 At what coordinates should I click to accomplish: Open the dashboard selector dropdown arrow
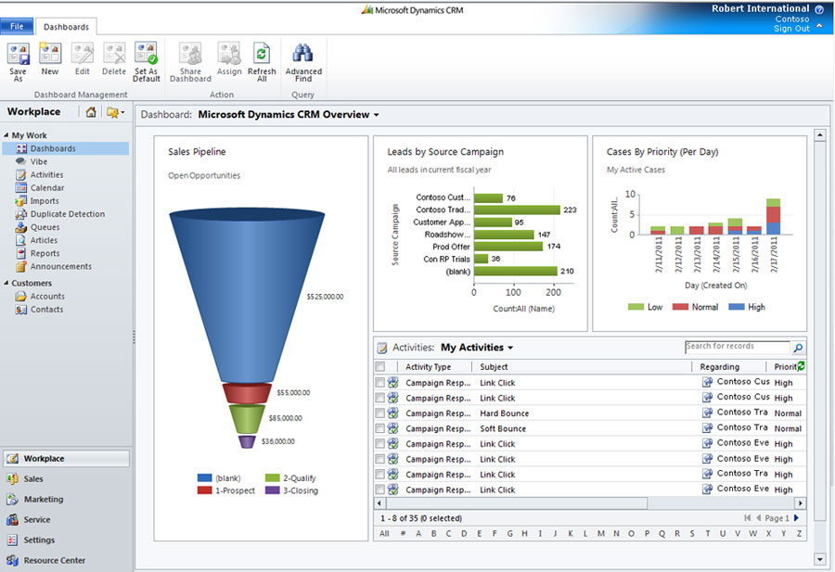click(377, 115)
